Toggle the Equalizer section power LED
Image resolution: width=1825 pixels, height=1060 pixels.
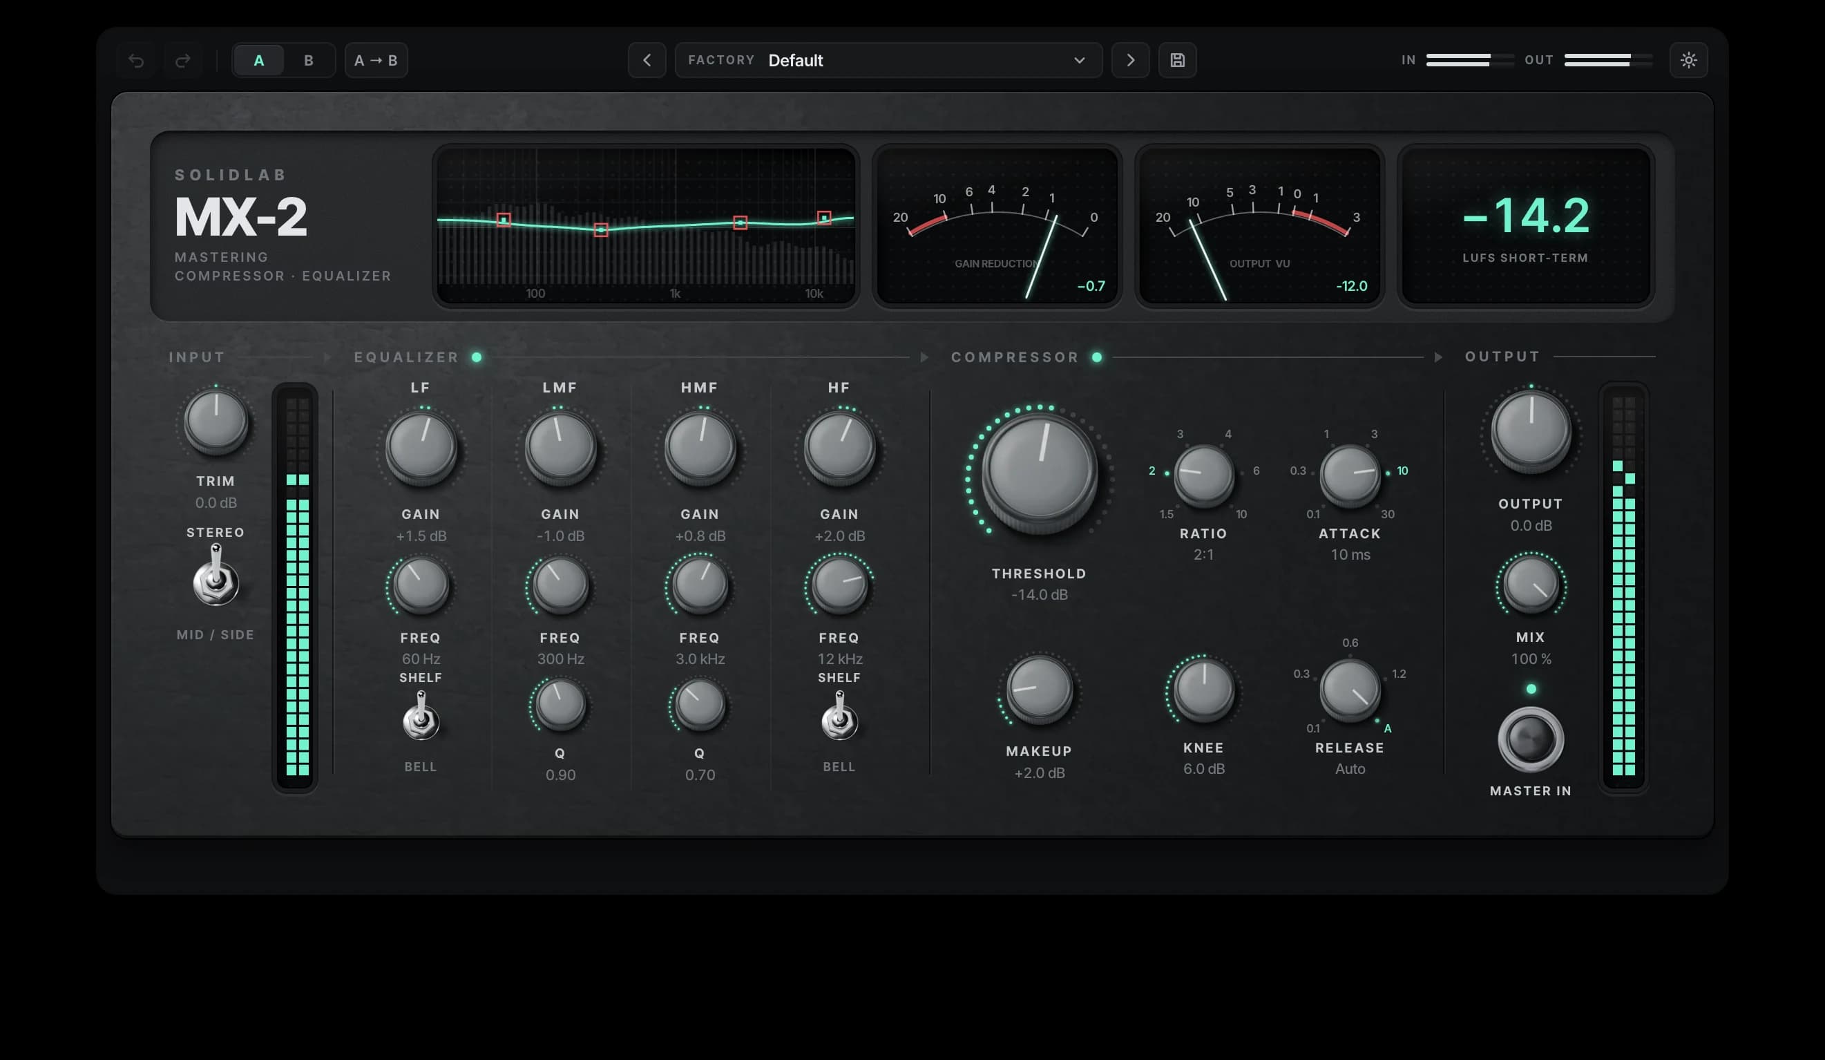tap(477, 357)
